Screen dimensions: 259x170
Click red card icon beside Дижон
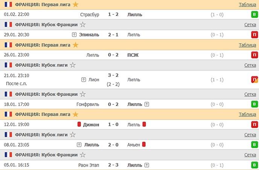(79, 124)
